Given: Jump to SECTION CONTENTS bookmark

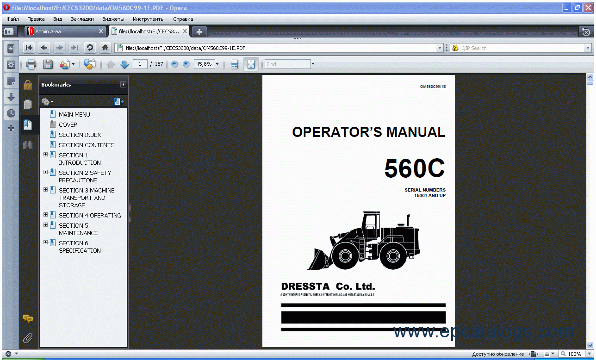Looking at the screenshot, I should 87,145.
